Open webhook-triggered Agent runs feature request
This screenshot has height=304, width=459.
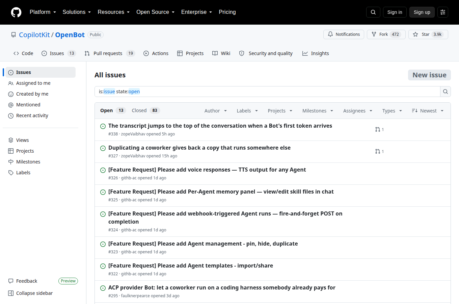225,218
